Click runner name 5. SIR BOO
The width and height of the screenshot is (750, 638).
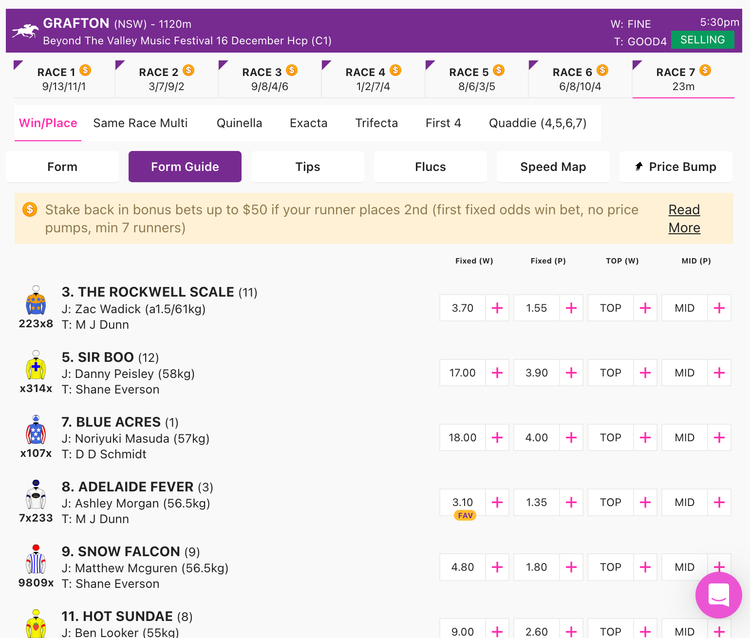[98, 357]
